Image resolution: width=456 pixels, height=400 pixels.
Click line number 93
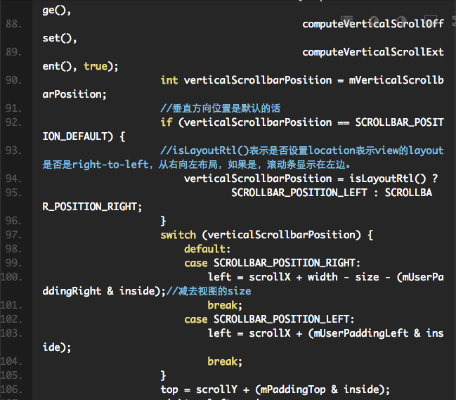[13, 150]
